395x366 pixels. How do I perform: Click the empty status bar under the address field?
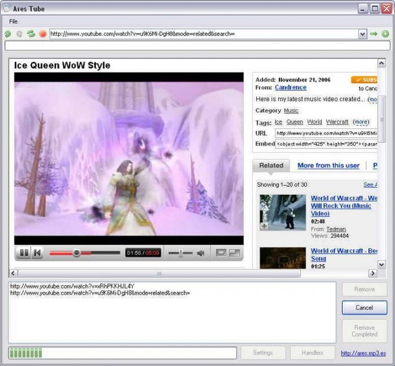point(198,46)
